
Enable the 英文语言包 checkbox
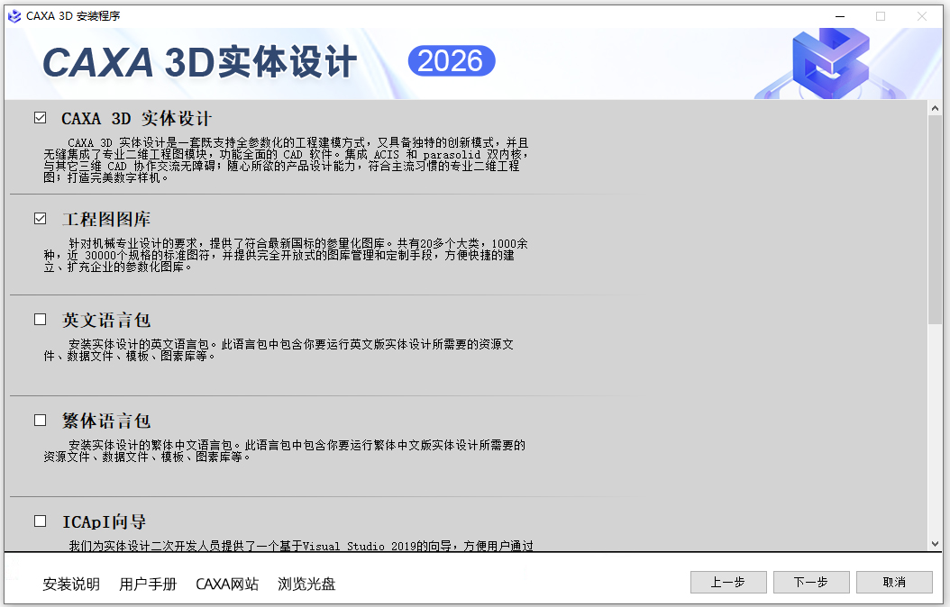tap(40, 320)
